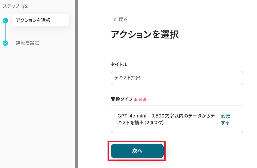Click the back chevron arrow icon
The image size is (257, 168).
pos(114,20)
